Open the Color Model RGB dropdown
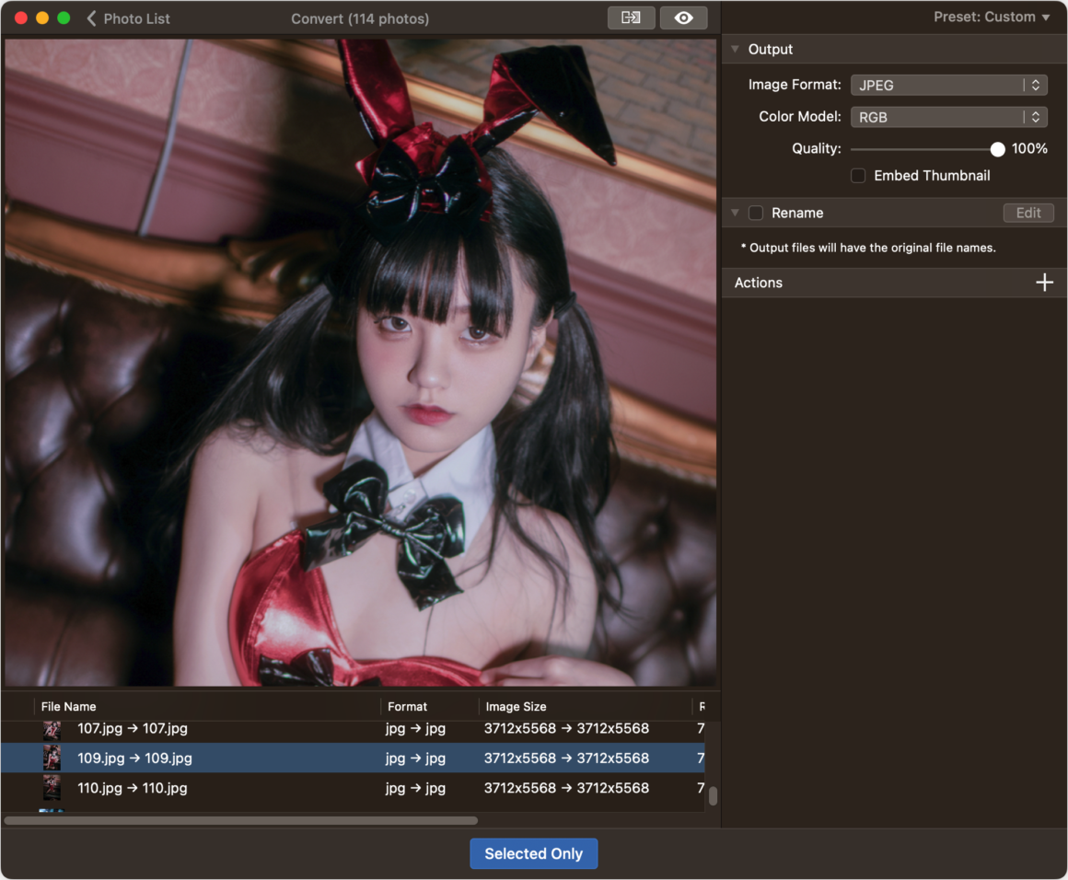The height and width of the screenshot is (880, 1068). (948, 117)
